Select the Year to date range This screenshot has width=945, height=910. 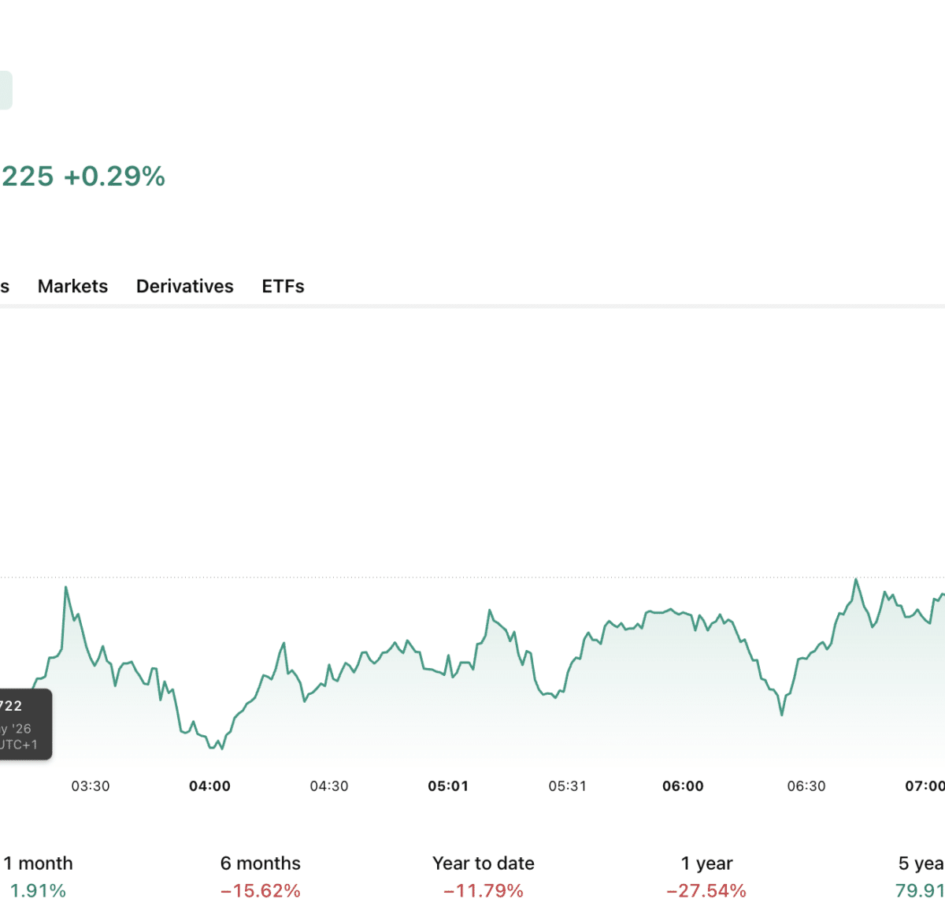click(484, 877)
